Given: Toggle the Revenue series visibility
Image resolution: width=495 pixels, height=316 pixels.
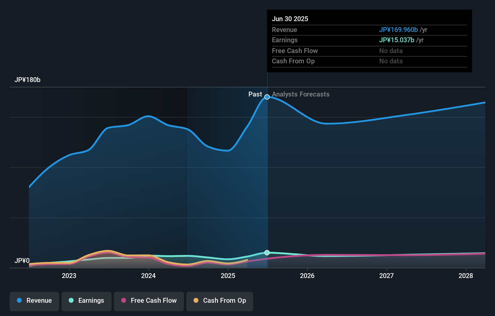Looking at the screenshot, I should 34,301.
